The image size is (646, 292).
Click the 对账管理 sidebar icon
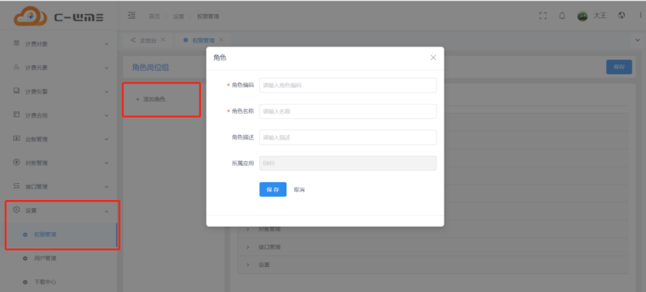click(16, 162)
